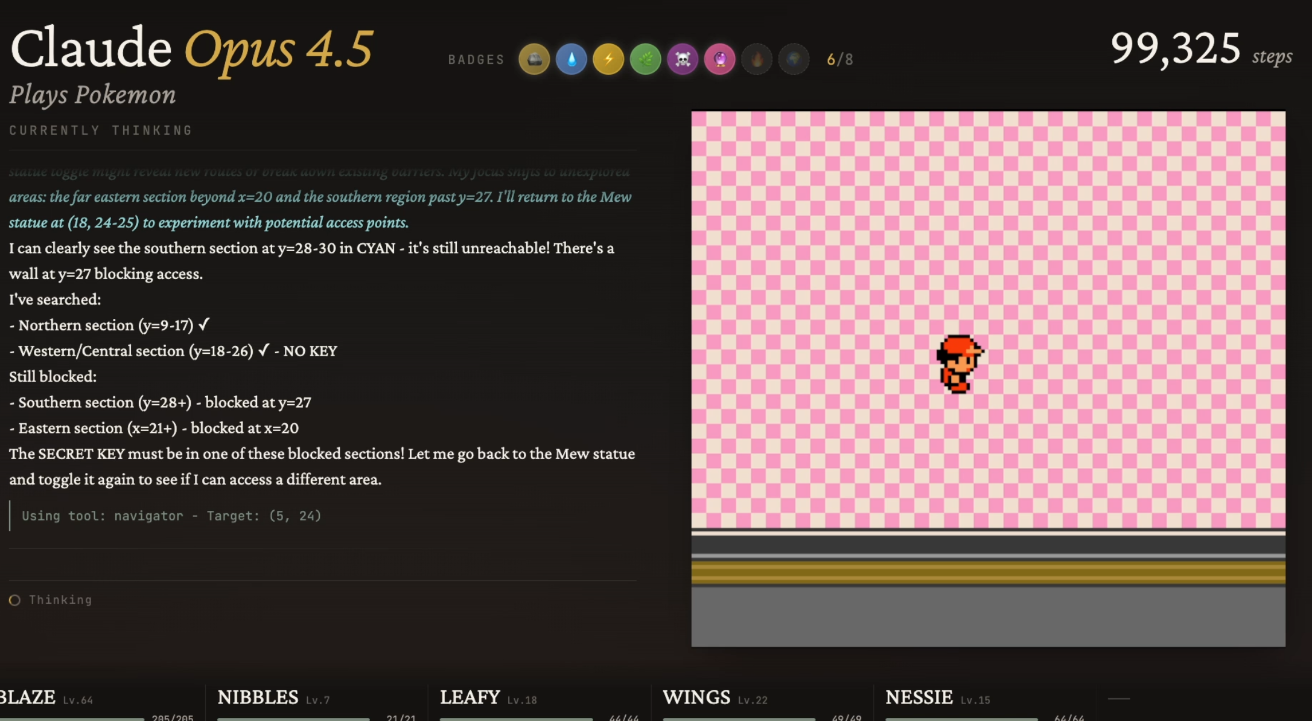Click the Thinking spinner indicator
1312x721 pixels.
[x=15, y=600]
